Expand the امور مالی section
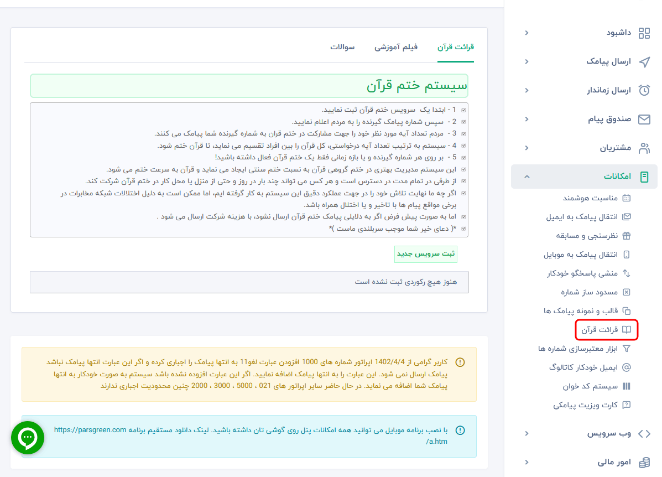This screenshot has width=662, height=477. pos(527,462)
